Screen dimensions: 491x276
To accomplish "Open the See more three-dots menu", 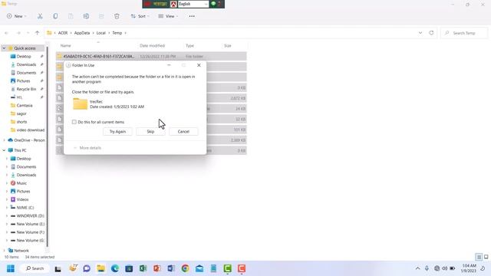I will (192, 16).
